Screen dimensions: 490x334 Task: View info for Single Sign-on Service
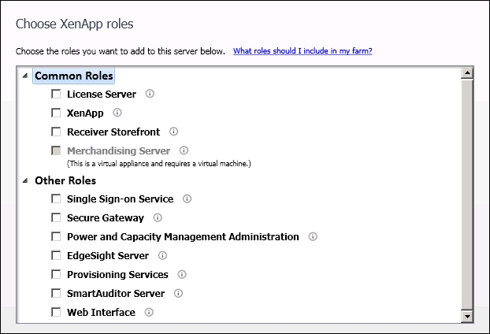(187, 199)
